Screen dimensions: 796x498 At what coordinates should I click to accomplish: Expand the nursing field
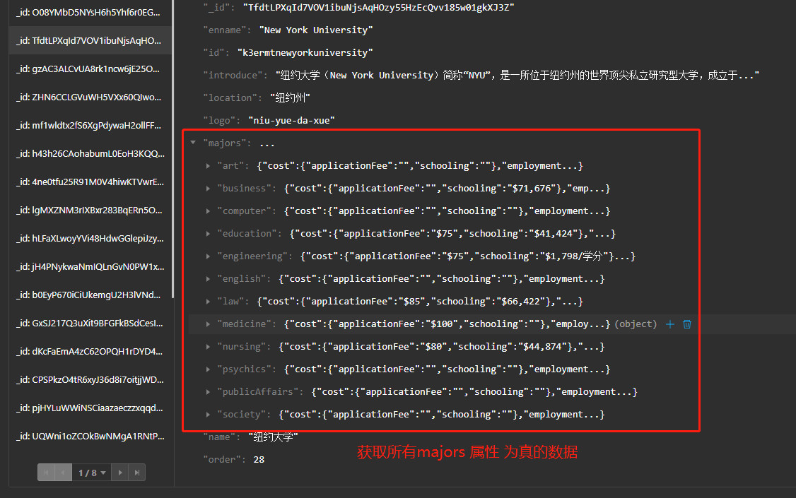click(208, 346)
